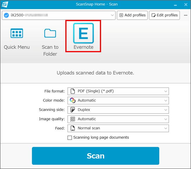Open the Image quality dropdown
Screen dimensions: 191x169
pyautogui.click(x=118, y=119)
